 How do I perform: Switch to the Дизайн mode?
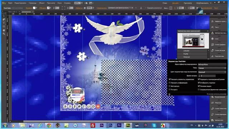pyautogui.click(x=175, y=3)
